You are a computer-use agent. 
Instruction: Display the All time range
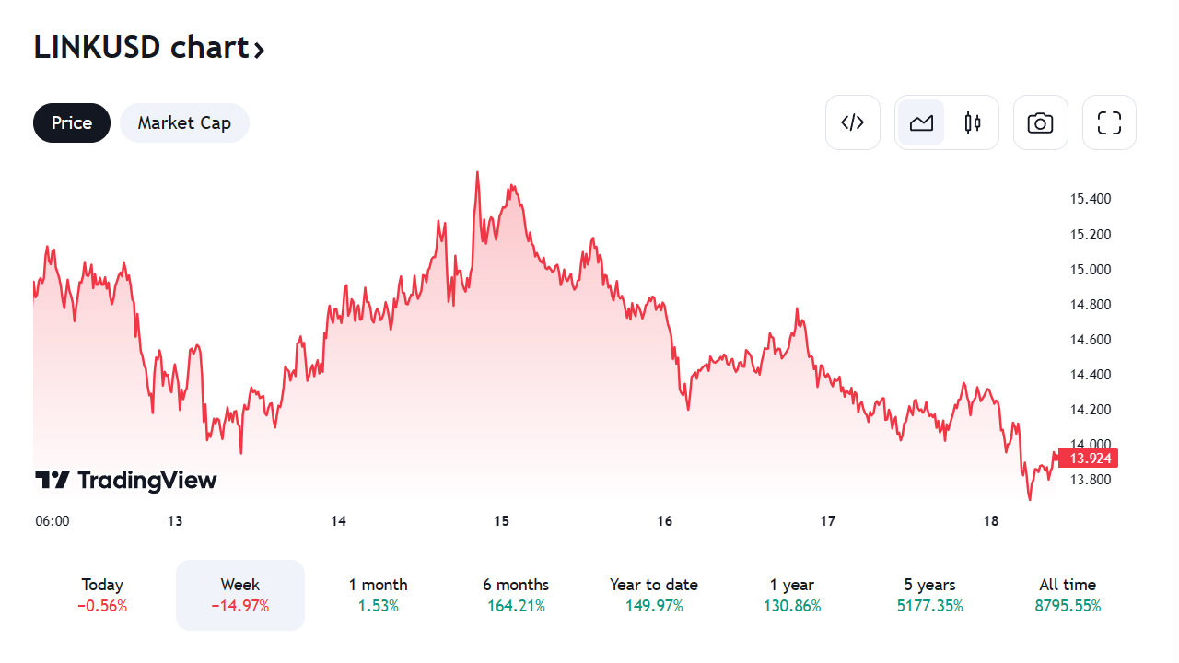1068,595
